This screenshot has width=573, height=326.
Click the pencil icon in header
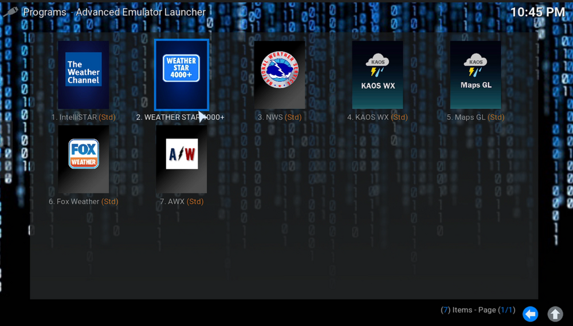point(10,12)
